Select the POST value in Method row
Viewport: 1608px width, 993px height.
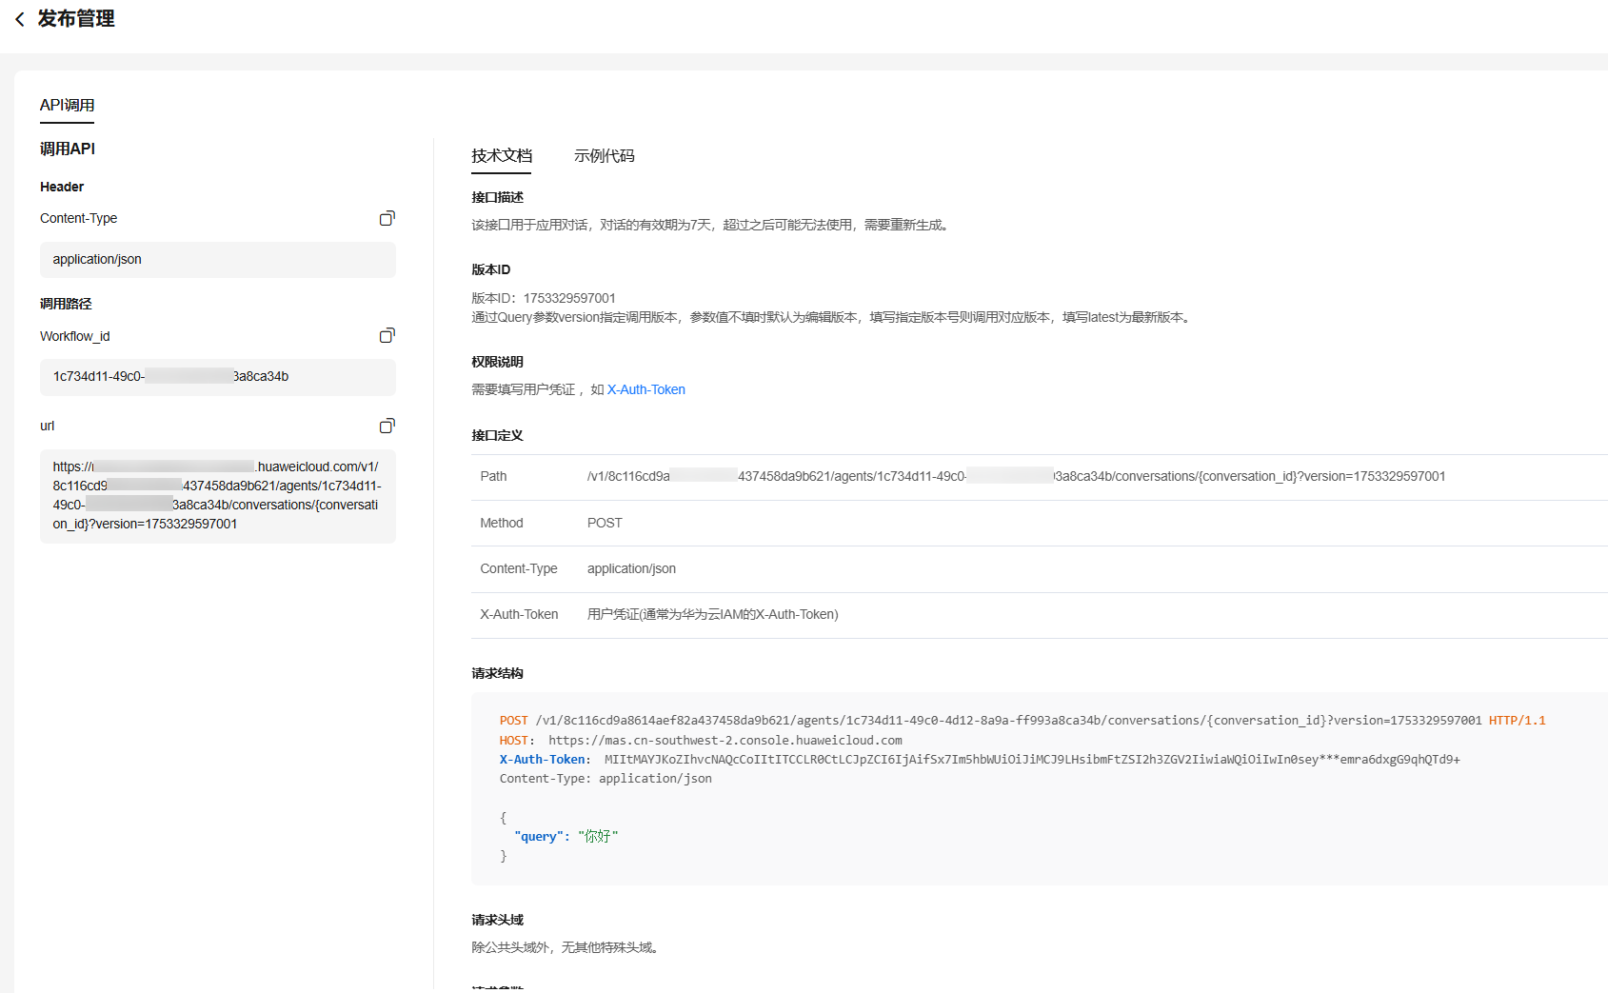click(x=605, y=523)
